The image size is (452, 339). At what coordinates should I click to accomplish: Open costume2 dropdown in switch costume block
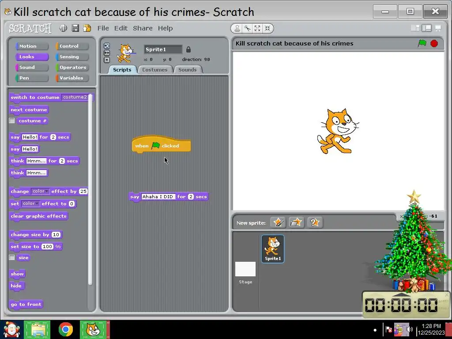75,97
